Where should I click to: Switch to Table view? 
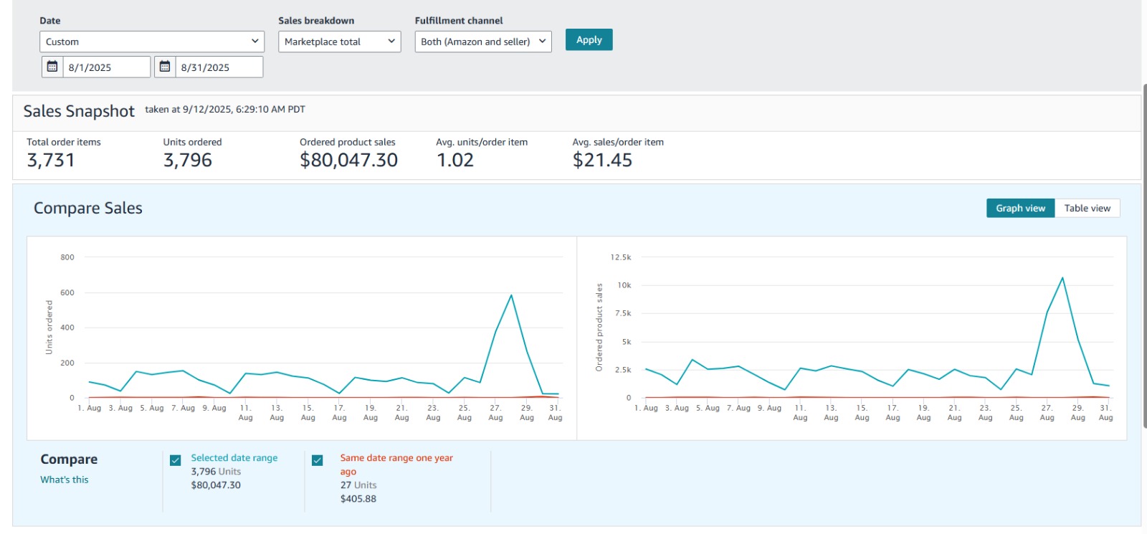pos(1087,208)
